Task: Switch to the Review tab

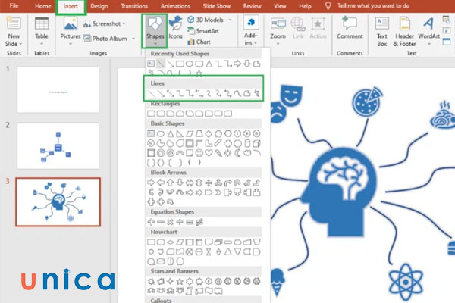Action: 253,6
